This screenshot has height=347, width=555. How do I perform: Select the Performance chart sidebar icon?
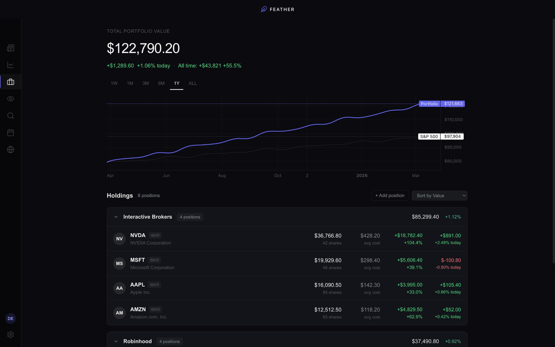tap(10, 65)
